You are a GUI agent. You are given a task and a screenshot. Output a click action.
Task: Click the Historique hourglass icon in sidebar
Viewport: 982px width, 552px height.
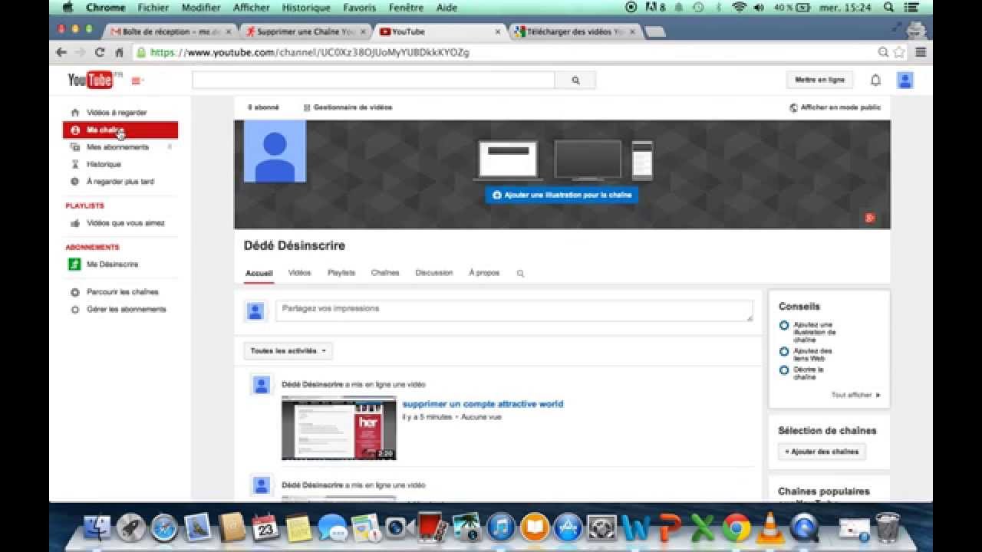74,163
